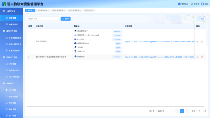Viewport: 210px width, 118px height.
Task: Open the 20条/页 page size dropdown
Action: tap(165, 111)
